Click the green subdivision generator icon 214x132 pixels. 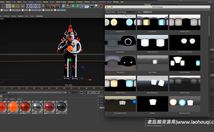[73, 6]
